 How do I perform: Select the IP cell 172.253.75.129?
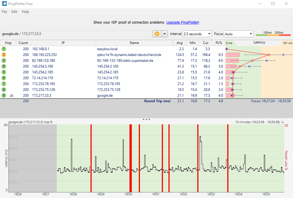(x=43, y=89)
